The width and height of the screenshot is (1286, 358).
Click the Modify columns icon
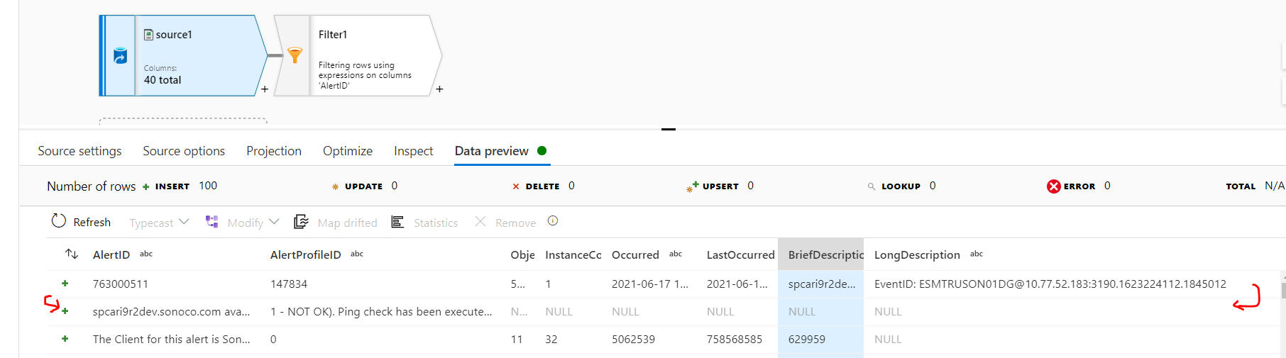coord(211,222)
